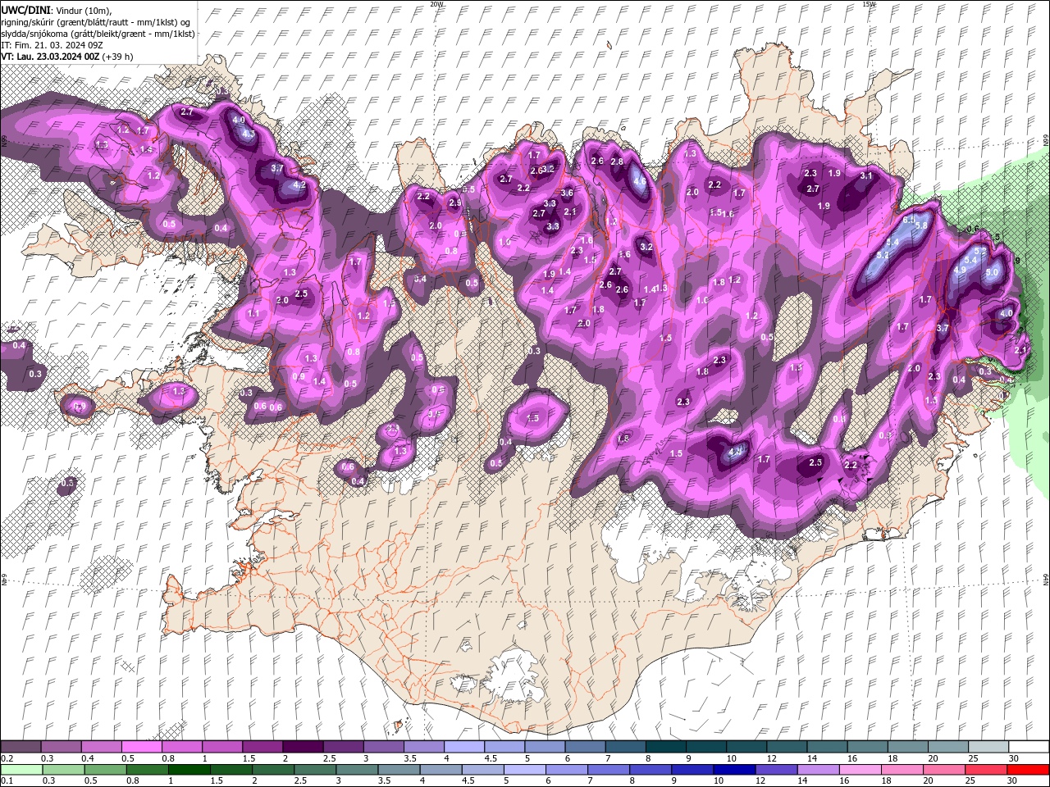Click the UWC/DINI title text
1050x787 pixels.
tap(25, 9)
